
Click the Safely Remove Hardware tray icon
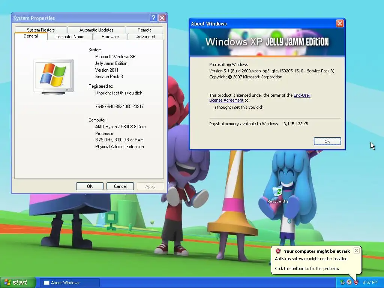342,282
